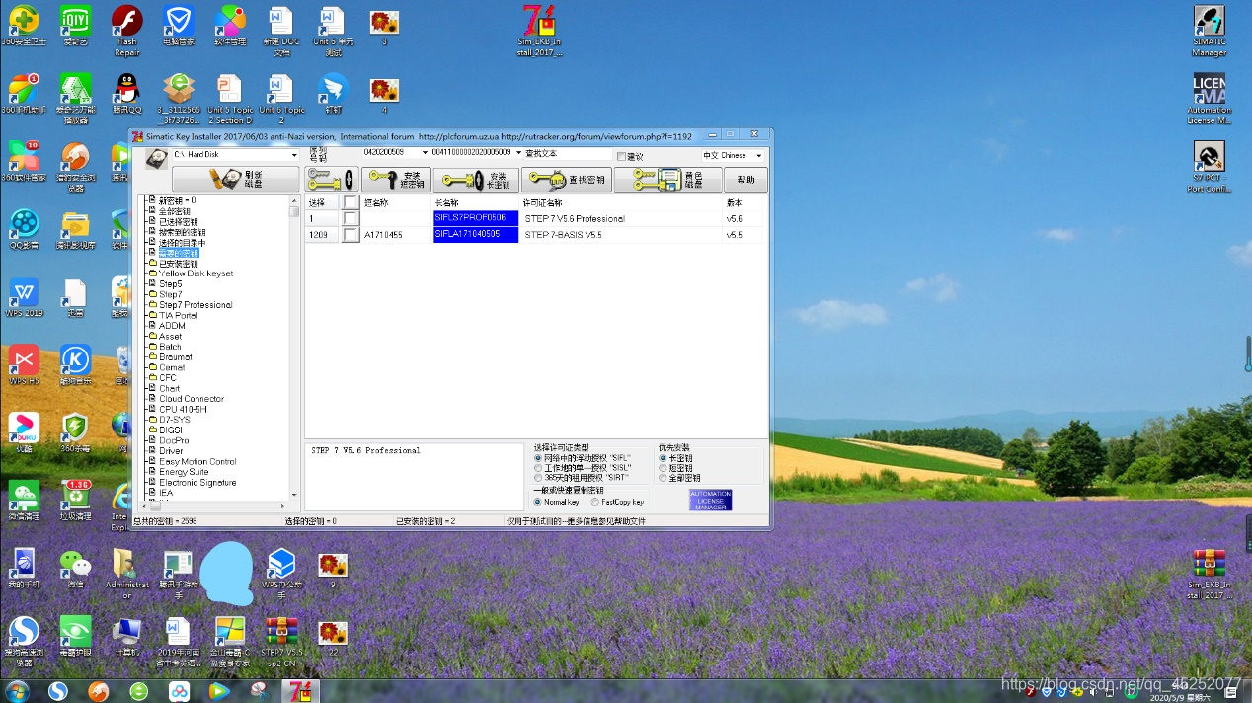Click the STEP 7 V5.6 Professional description box
The width and height of the screenshot is (1252, 703).
pos(414,476)
